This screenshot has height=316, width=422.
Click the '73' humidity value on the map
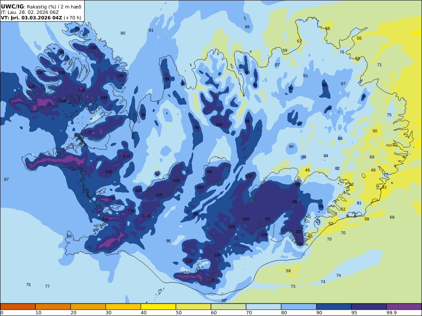click(293, 287)
